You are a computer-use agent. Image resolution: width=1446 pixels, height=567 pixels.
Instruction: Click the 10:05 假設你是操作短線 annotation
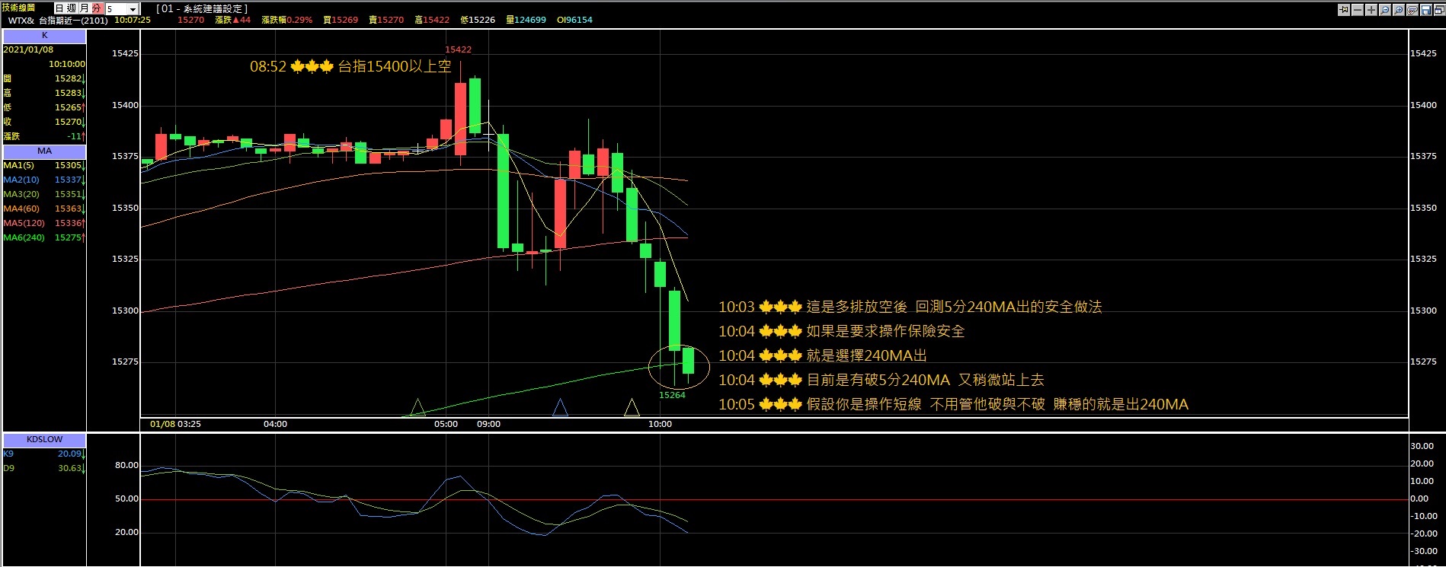954,404
